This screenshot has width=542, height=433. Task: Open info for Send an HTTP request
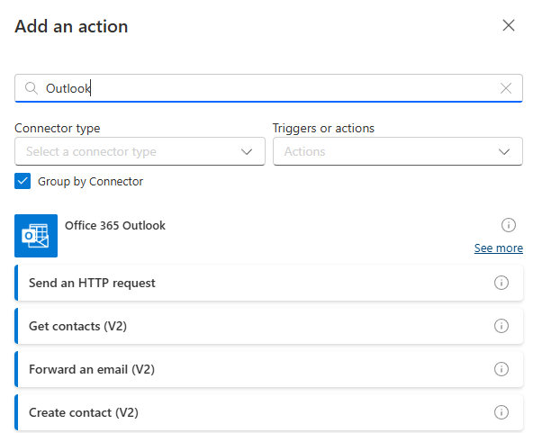tap(501, 283)
